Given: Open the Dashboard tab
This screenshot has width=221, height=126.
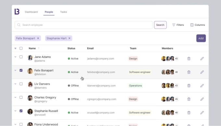Looking at the screenshot, I should 31,12.
